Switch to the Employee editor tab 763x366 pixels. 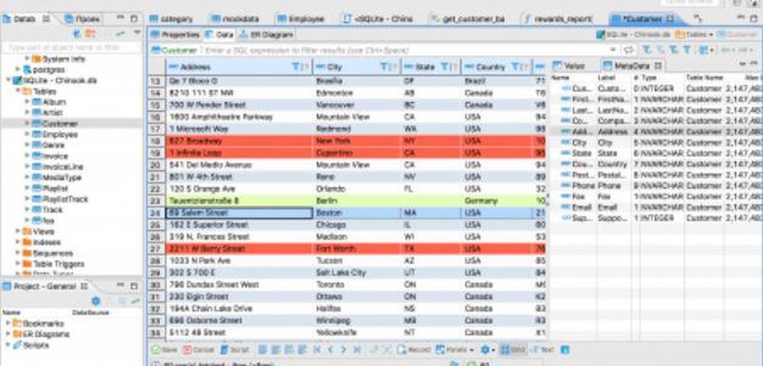click(x=301, y=19)
